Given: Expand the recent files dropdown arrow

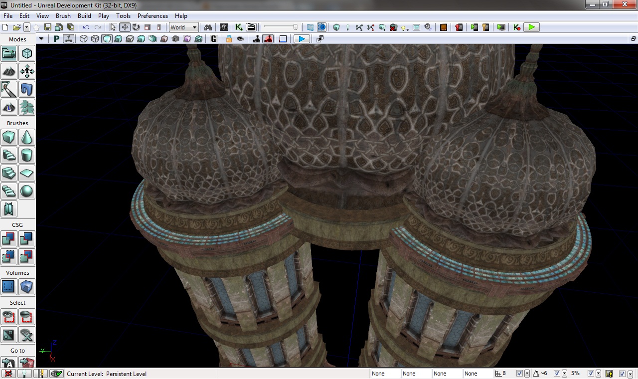Looking at the screenshot, I should [x=27, y=27].
